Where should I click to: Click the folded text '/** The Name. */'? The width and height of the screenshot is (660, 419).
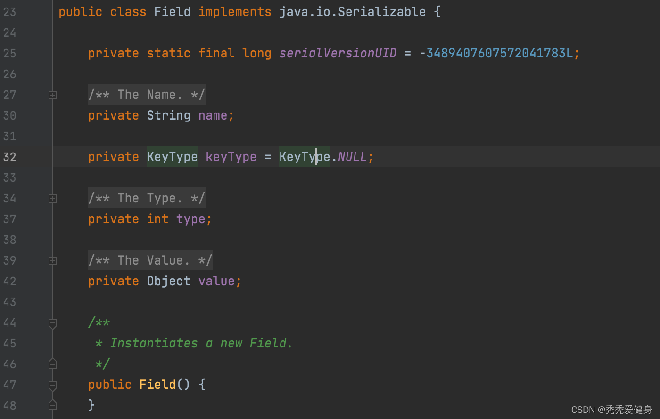147,95
